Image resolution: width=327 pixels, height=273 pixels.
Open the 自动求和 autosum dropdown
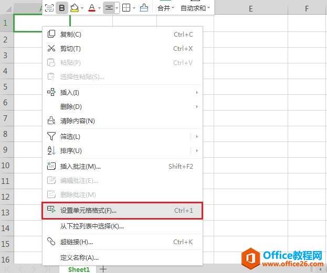click(195, 8)
